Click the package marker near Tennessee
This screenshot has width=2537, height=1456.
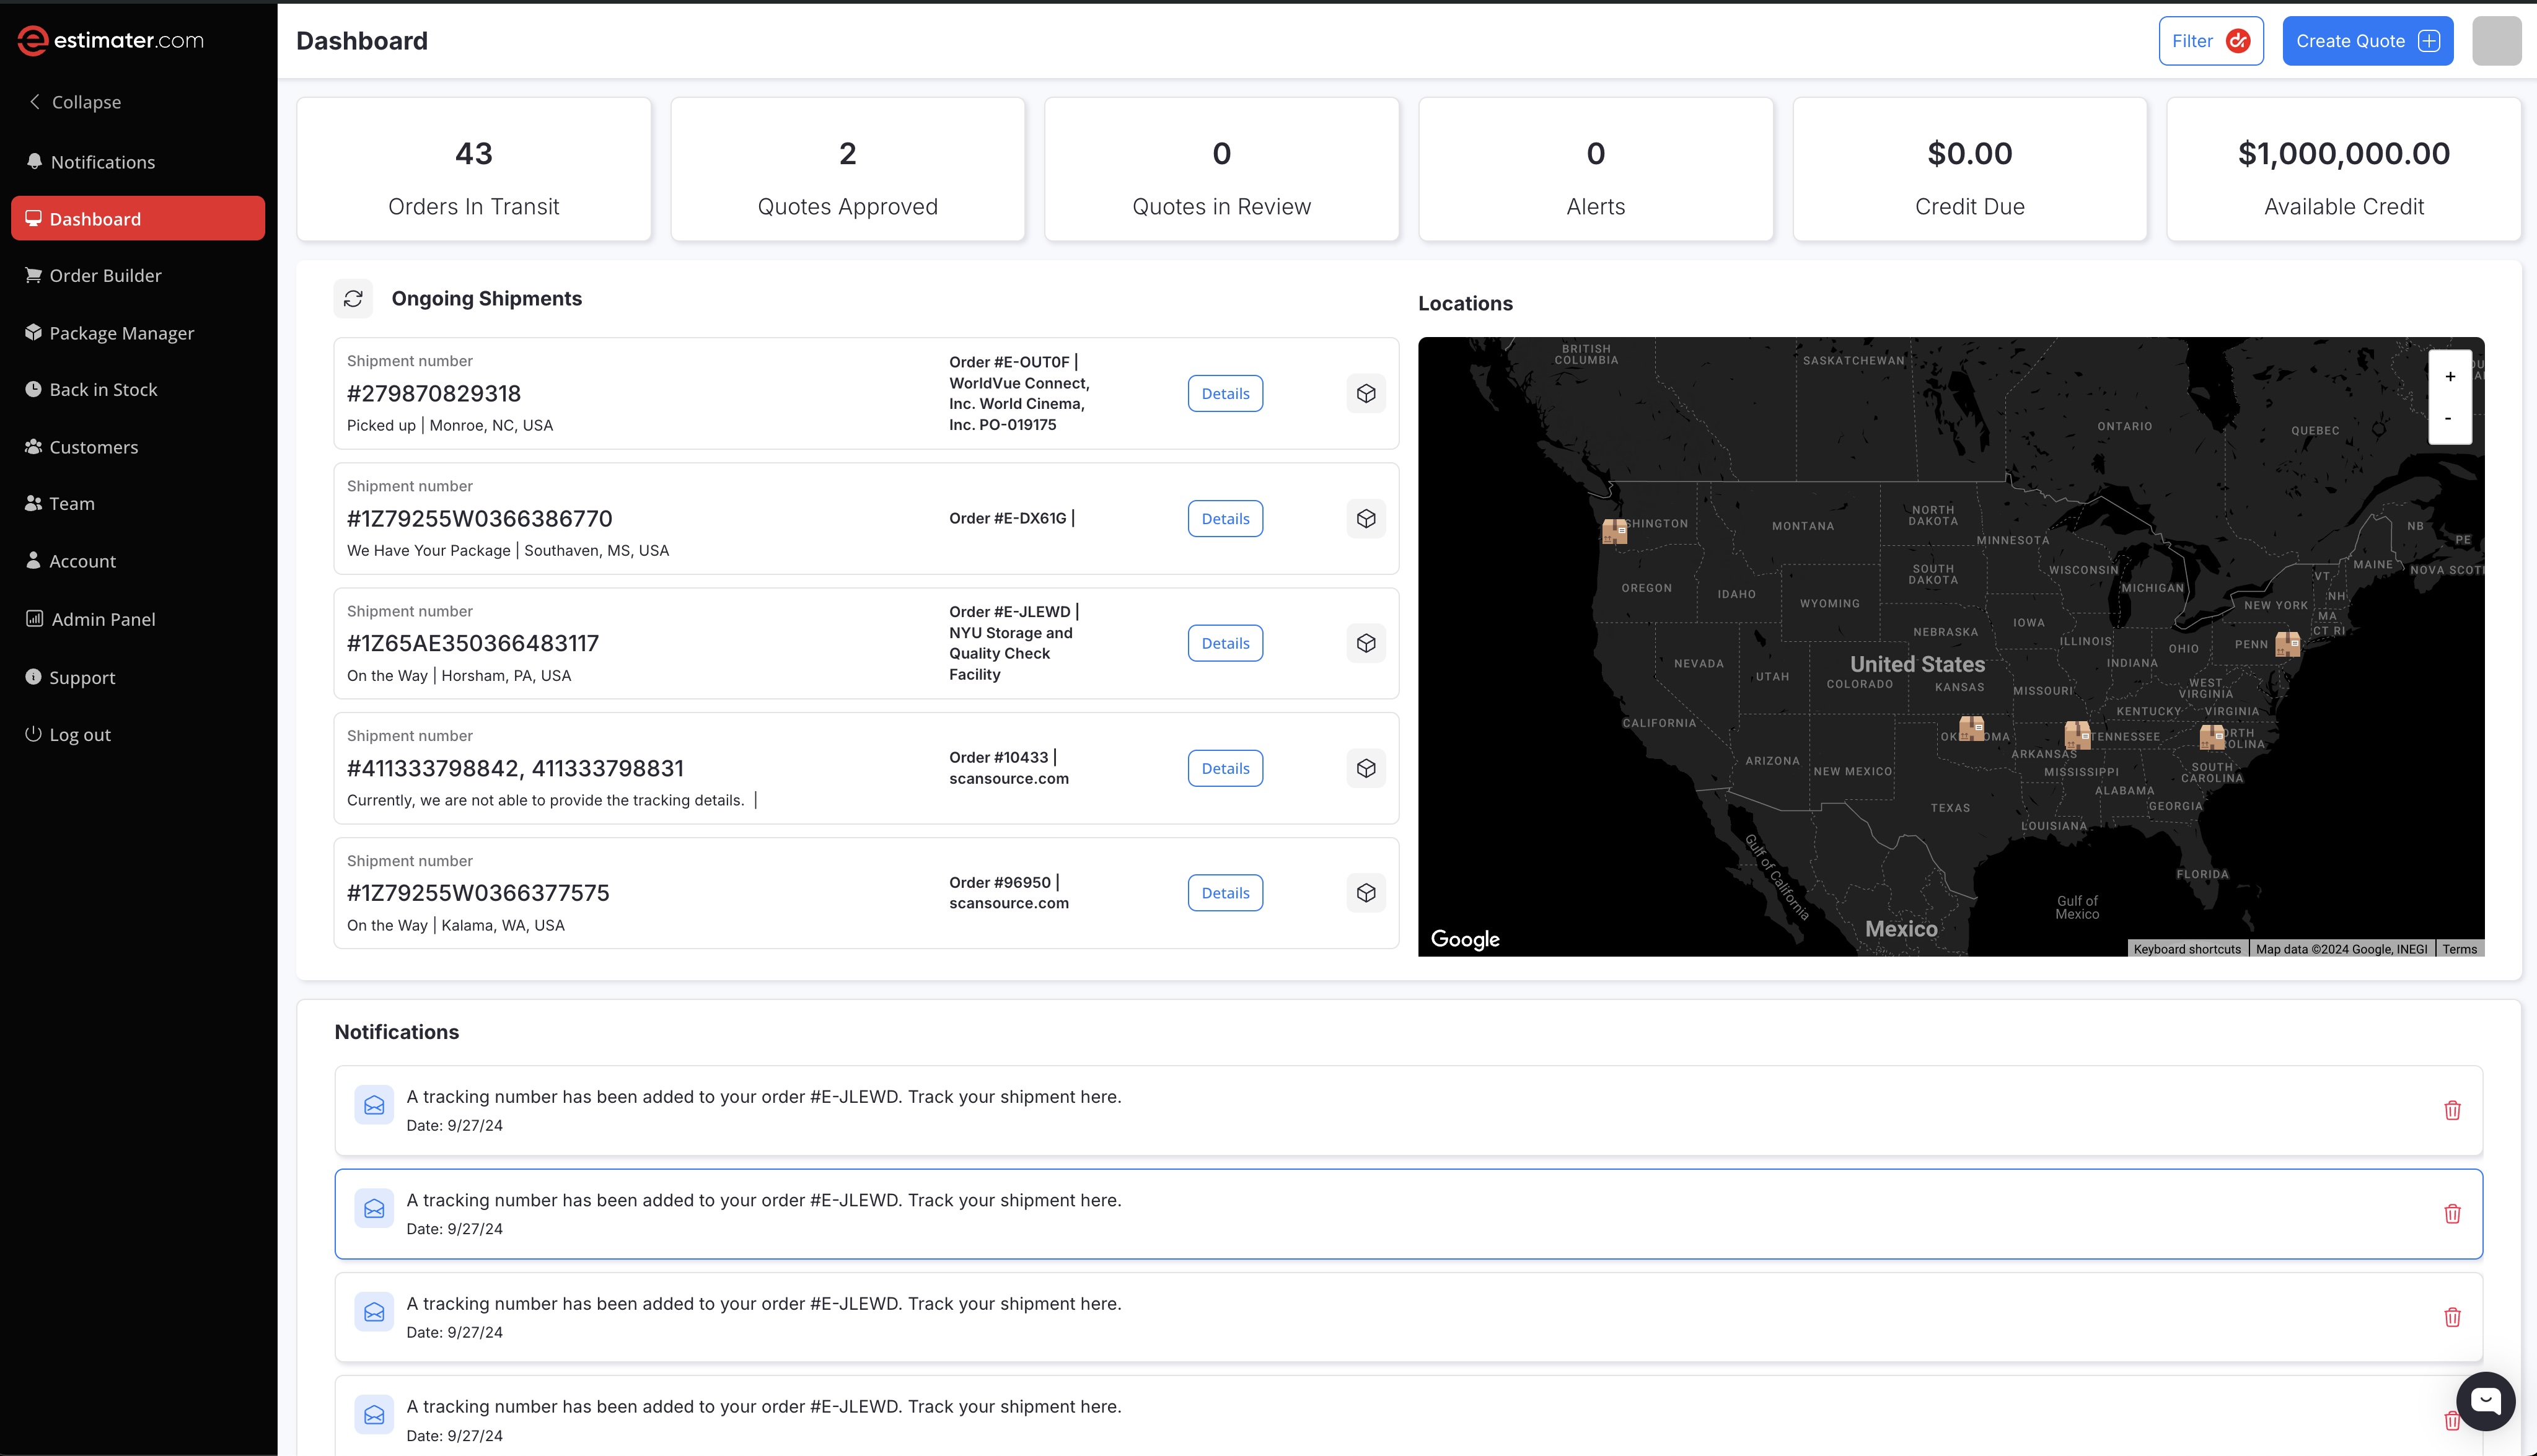coord(2077,735)
